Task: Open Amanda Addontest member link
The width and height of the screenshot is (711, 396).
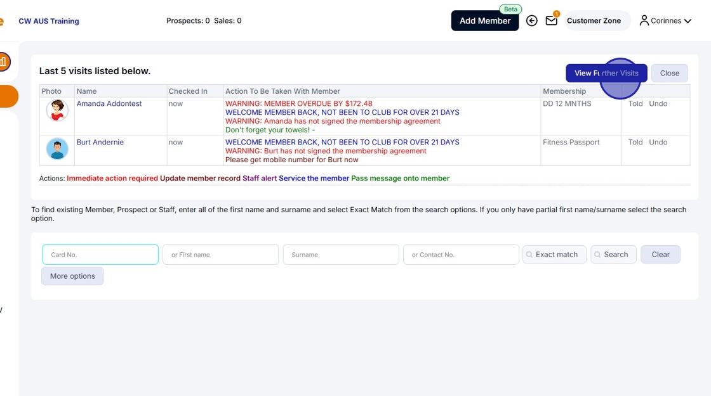Action: (x=109, y=104)
